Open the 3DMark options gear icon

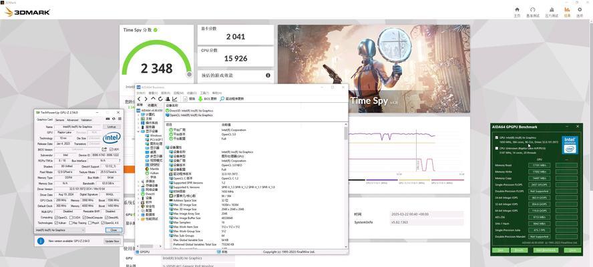(x=580, y=9)
